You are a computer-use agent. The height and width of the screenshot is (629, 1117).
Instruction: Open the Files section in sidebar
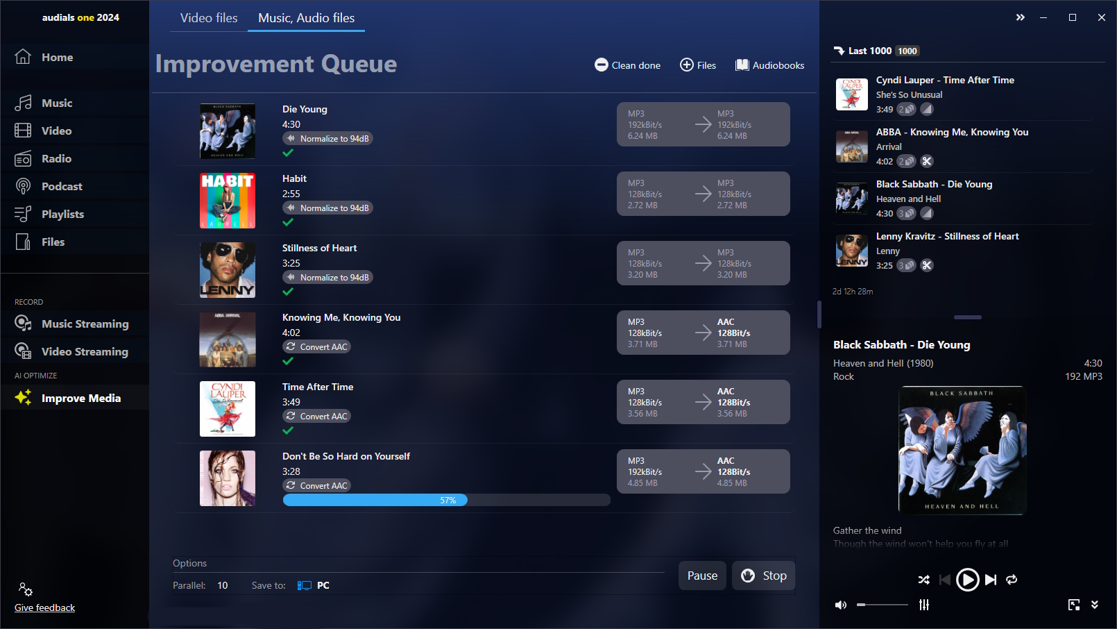74,242
